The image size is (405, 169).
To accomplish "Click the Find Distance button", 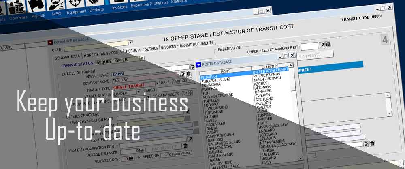I will pyautogui.click(x=164, y=148).
